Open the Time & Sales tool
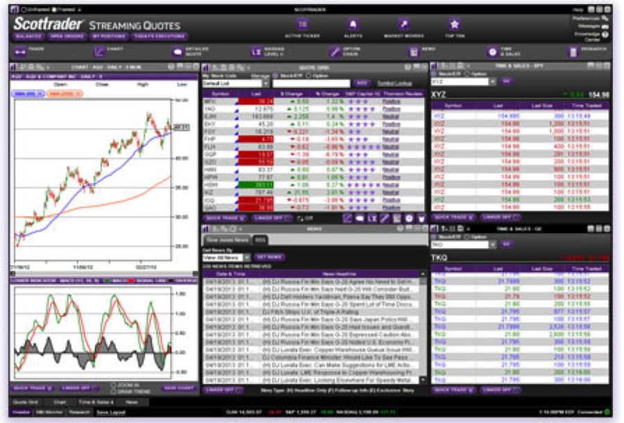 click(494, 51)
